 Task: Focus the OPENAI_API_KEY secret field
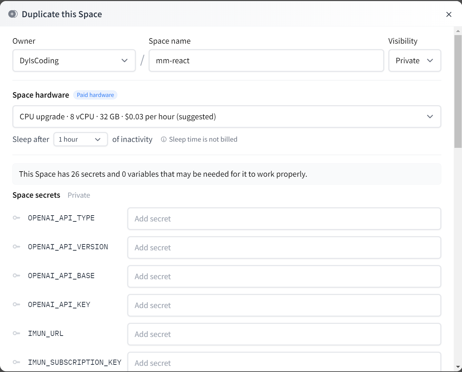[284, 305]
